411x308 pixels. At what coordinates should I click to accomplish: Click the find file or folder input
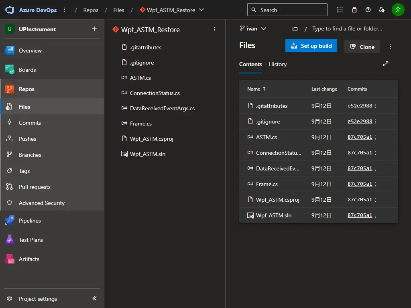pos(347,28)
